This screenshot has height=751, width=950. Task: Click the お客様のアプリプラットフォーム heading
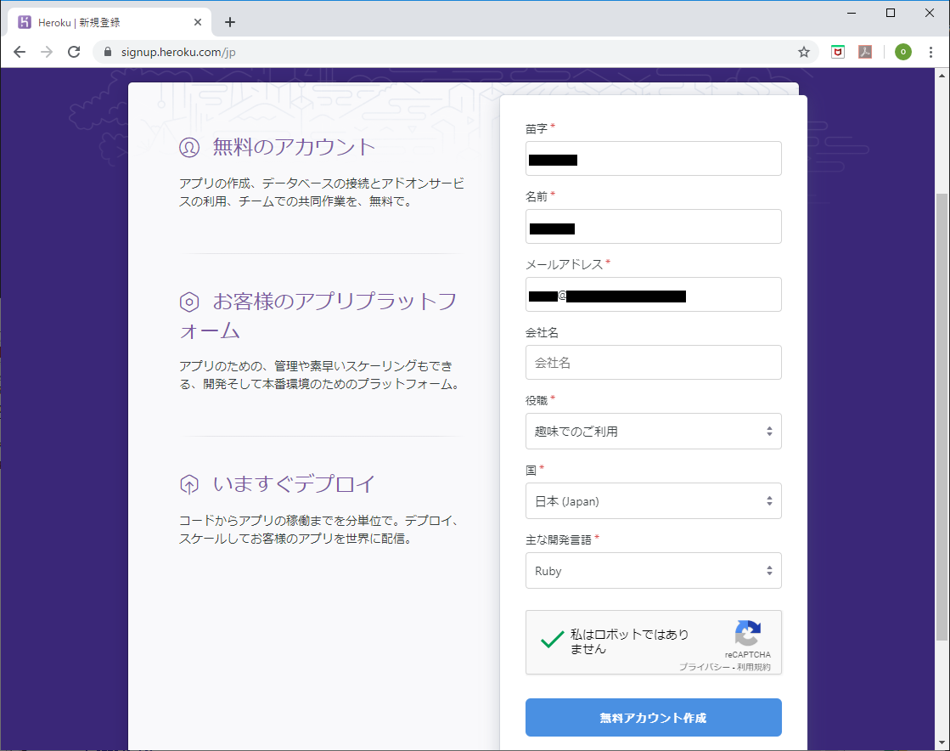(x=318, y=316)
